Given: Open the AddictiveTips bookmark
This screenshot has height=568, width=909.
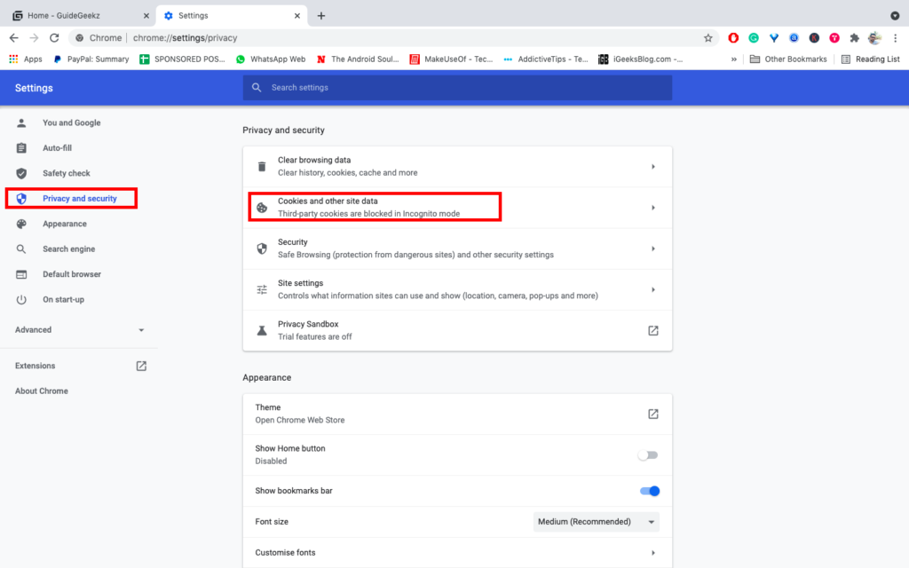Looking at the screenshot, I should tap(546, 59).
